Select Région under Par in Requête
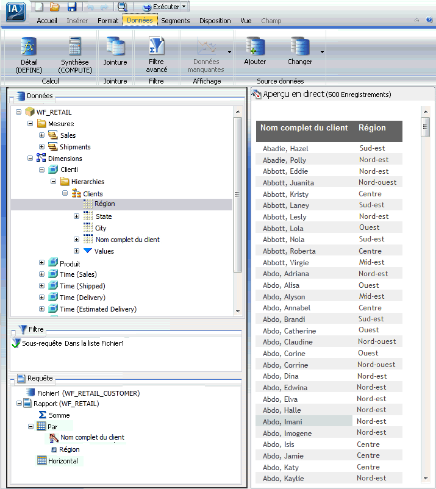This screenshot has height=489, width=436. pyautogui.click(x=70, y=449)
